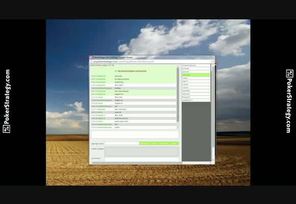The image size is (296, 204).
Task: Click the chat message entry box below the log
Action: tap(135, 135)
